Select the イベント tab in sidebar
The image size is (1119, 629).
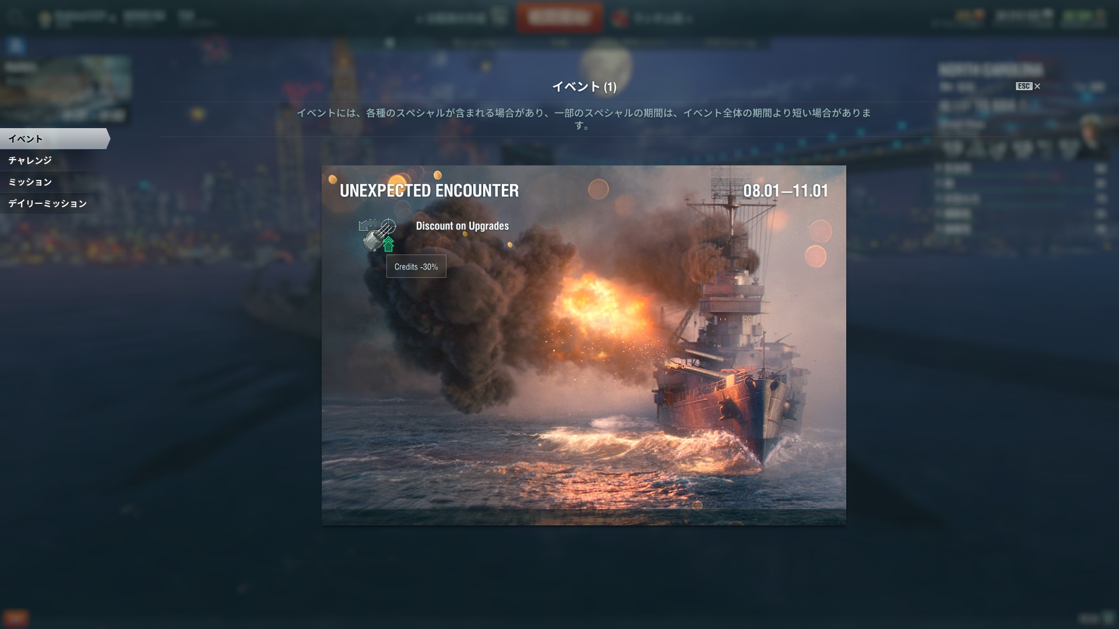[x=54, y=139]
